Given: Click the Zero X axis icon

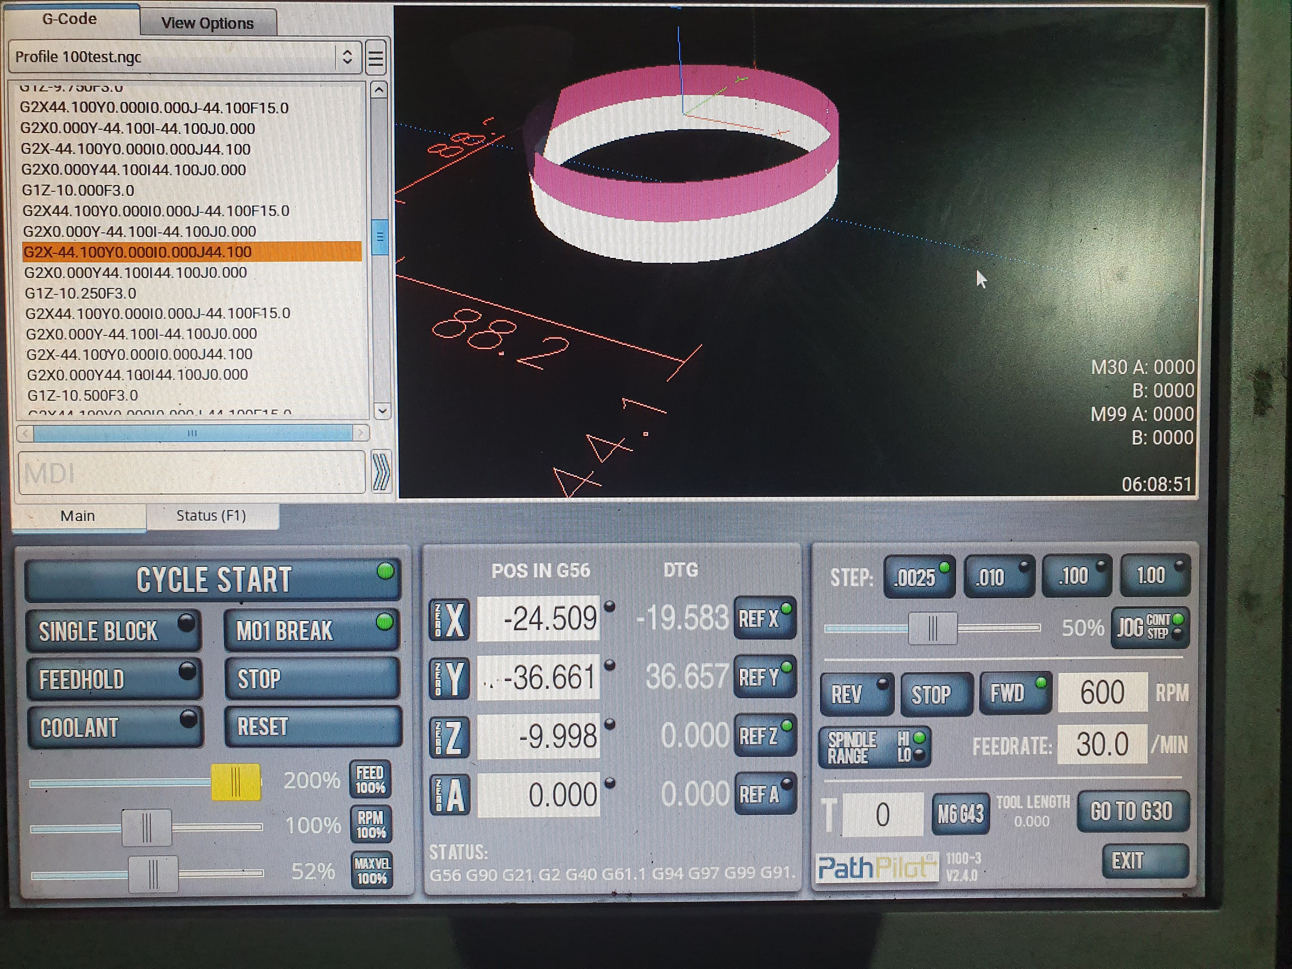Looking at the screenshot, I should pos(449,619).
